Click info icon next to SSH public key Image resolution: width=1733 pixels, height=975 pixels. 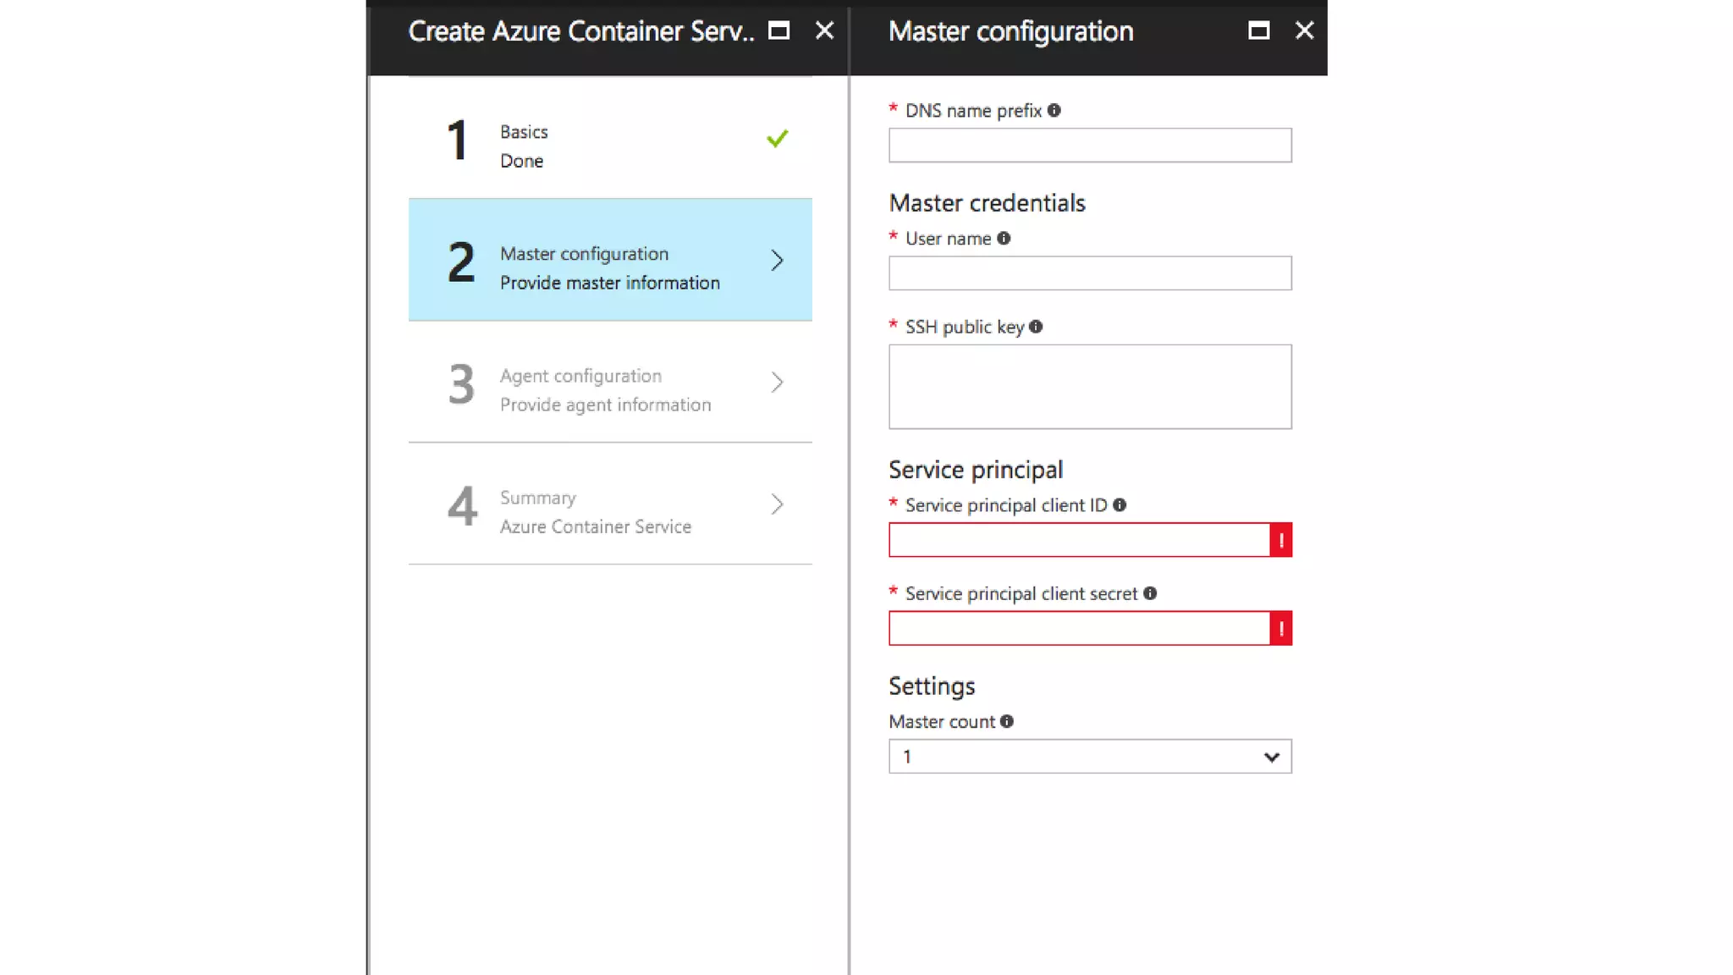1036,327
